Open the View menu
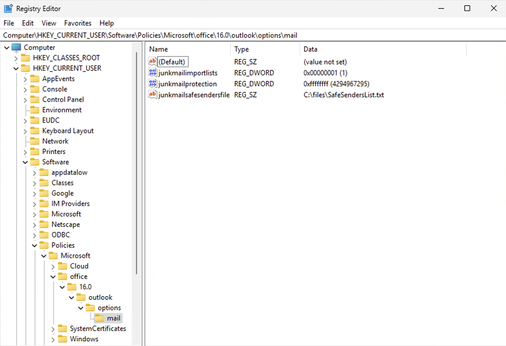The image size is (506, 346). (x=49, y=23)
